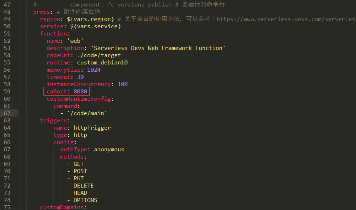
Task: Click the customDomains key
Action: 62,207
